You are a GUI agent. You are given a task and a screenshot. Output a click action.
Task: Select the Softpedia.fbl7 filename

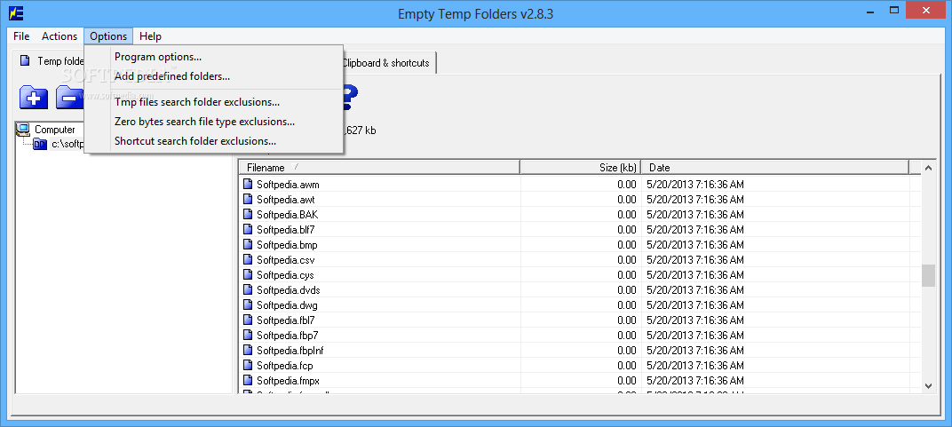coord(285,320)
